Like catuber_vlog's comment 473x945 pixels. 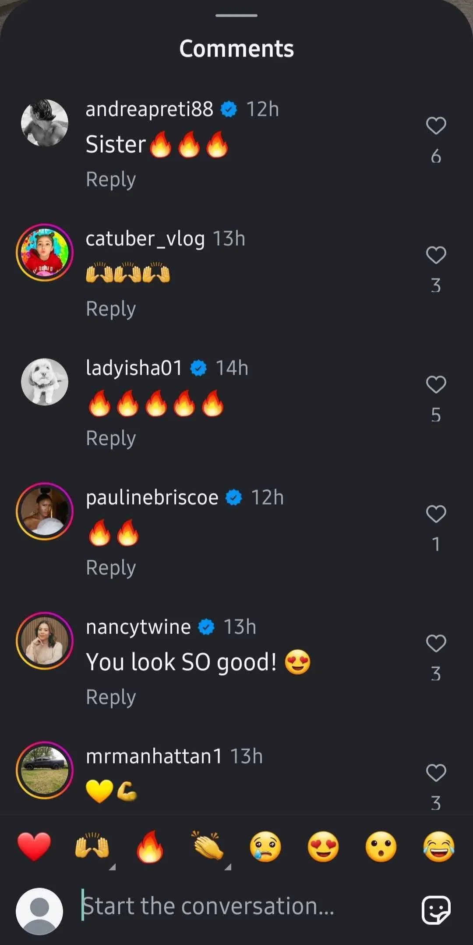(436, 255)
